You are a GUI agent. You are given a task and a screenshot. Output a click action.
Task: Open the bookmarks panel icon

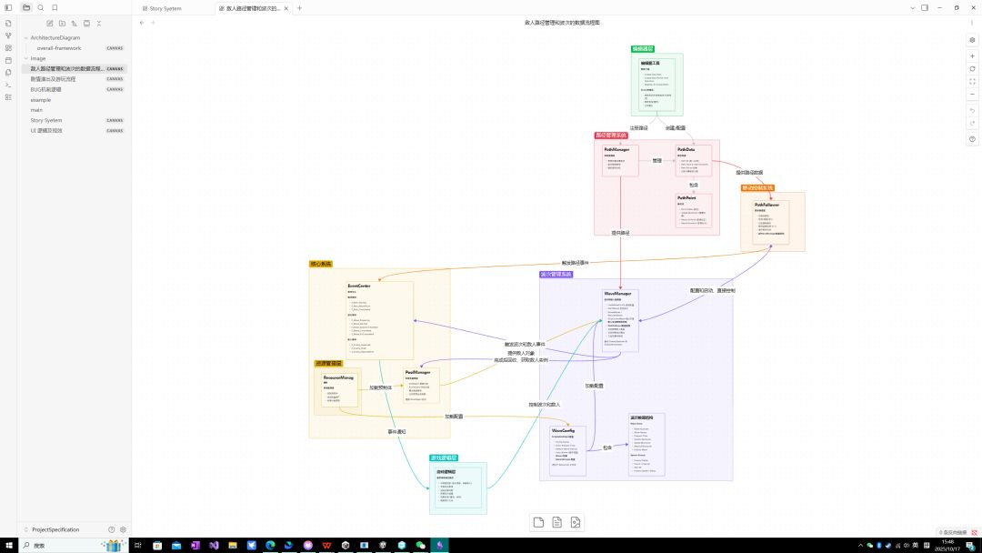pyautogui.click(x=55, y=7)
